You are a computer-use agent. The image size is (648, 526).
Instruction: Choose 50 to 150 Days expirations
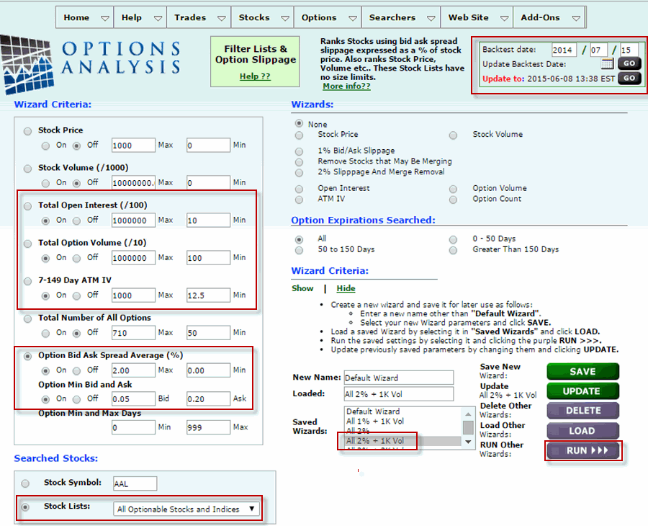(x=299, y=250)
